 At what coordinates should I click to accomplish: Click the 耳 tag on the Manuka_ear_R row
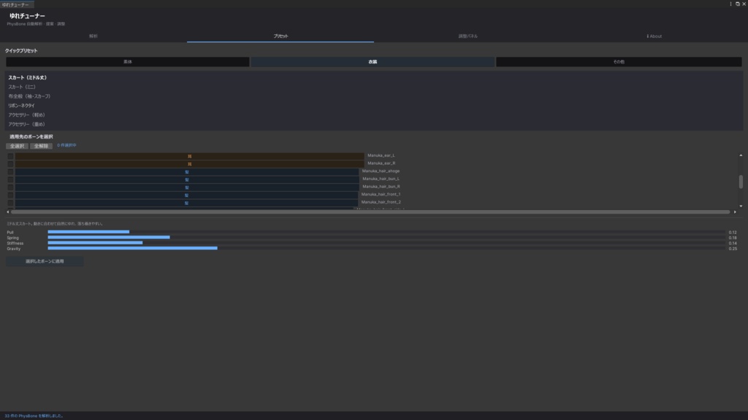coord(189,164)
